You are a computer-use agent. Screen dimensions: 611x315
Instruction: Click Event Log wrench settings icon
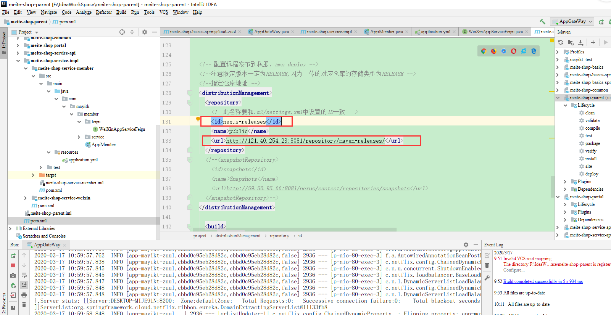487,278
